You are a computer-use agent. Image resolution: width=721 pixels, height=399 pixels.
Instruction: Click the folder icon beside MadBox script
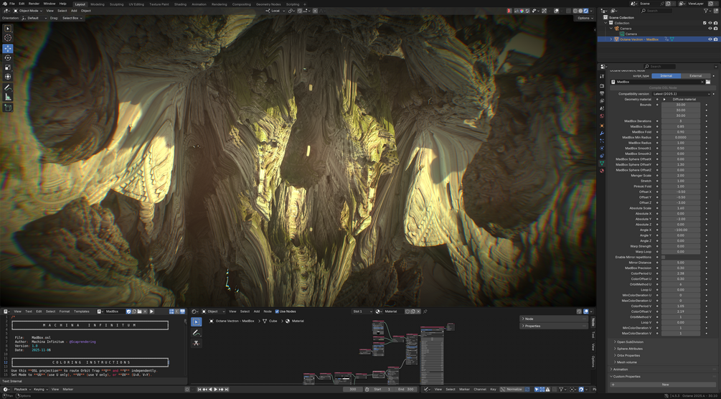pyautogui.click(x=708, y=82)
